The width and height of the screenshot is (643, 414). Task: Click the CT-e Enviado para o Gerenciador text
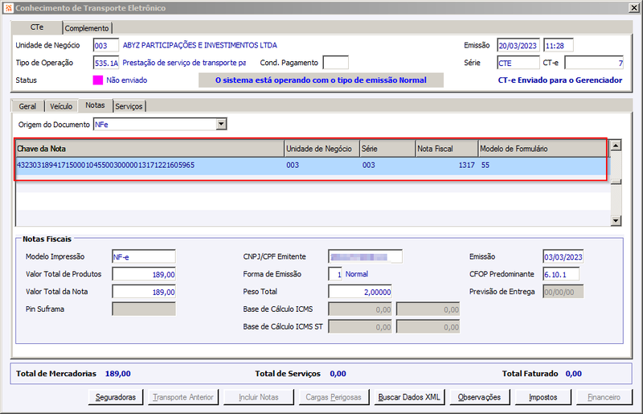tap(560, 80)
